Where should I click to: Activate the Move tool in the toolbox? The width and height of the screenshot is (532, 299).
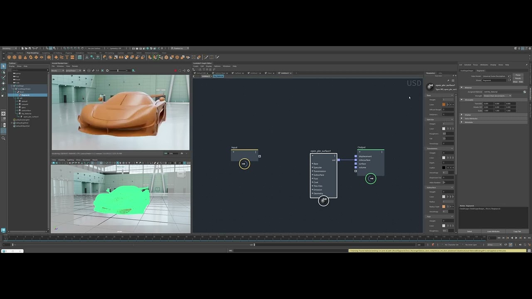pyautogui.click(x=3, y=83)
